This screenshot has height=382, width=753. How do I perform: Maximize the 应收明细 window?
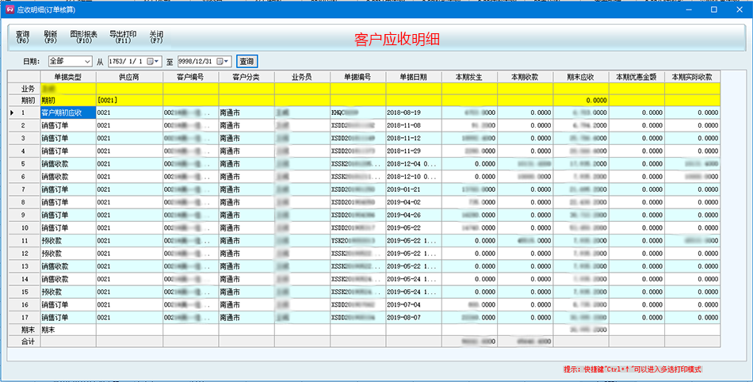click(x=714, y=10)
